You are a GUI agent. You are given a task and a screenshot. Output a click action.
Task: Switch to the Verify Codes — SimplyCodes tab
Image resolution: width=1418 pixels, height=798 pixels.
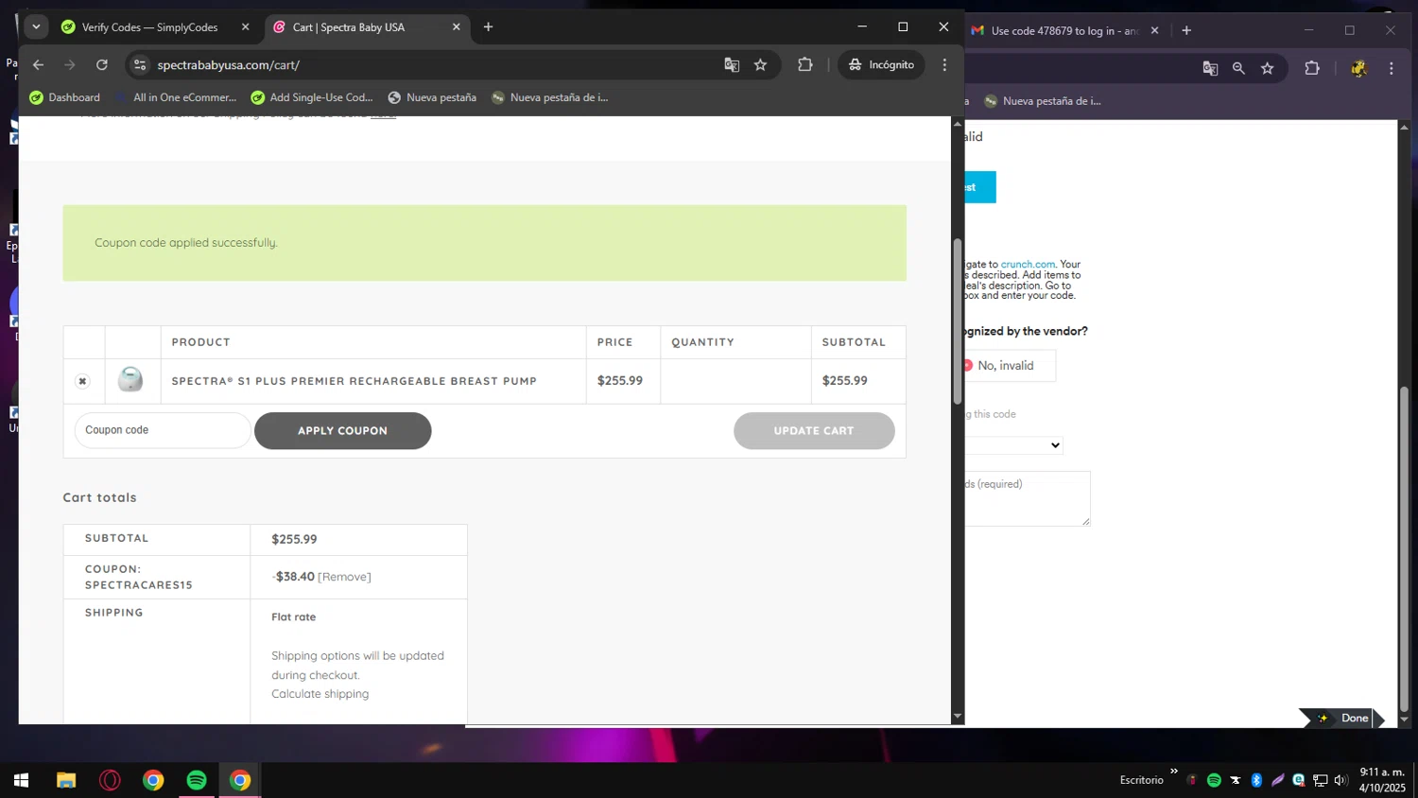[148, 27]
